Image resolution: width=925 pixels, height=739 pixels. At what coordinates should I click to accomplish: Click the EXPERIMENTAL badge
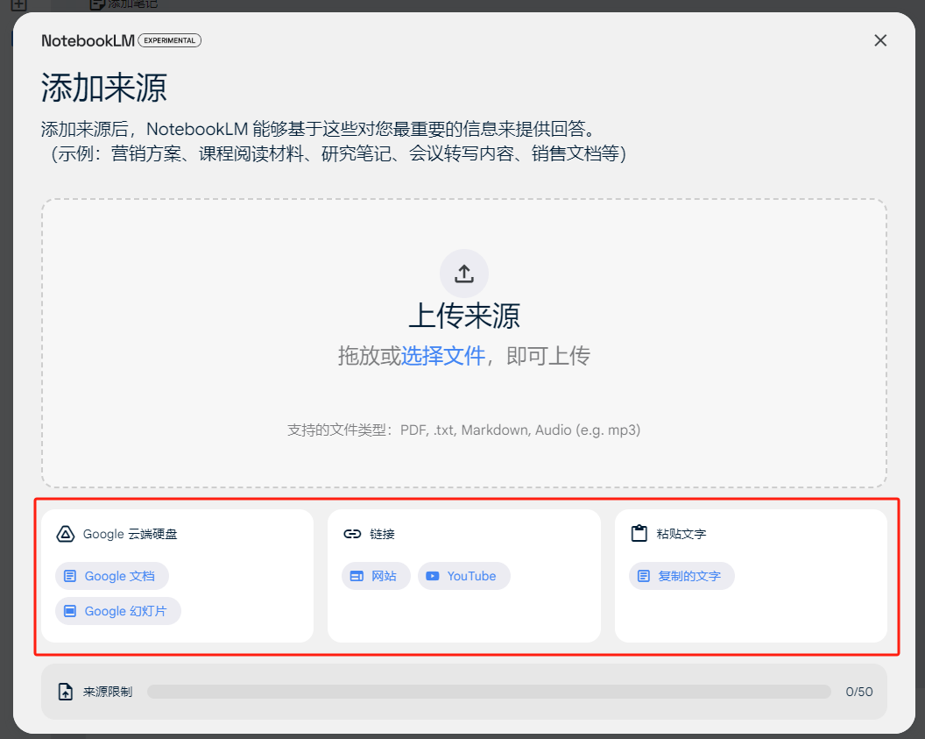(170, 40)
